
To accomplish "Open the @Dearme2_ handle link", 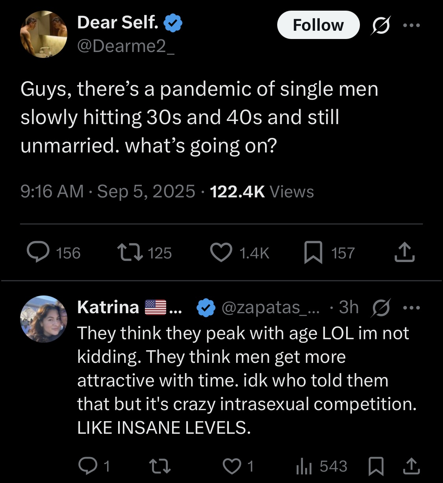I will click(126, 46).
